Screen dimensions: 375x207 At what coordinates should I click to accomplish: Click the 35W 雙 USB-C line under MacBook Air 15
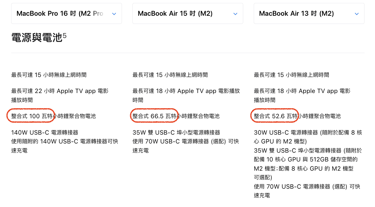[x=176, y=132]
